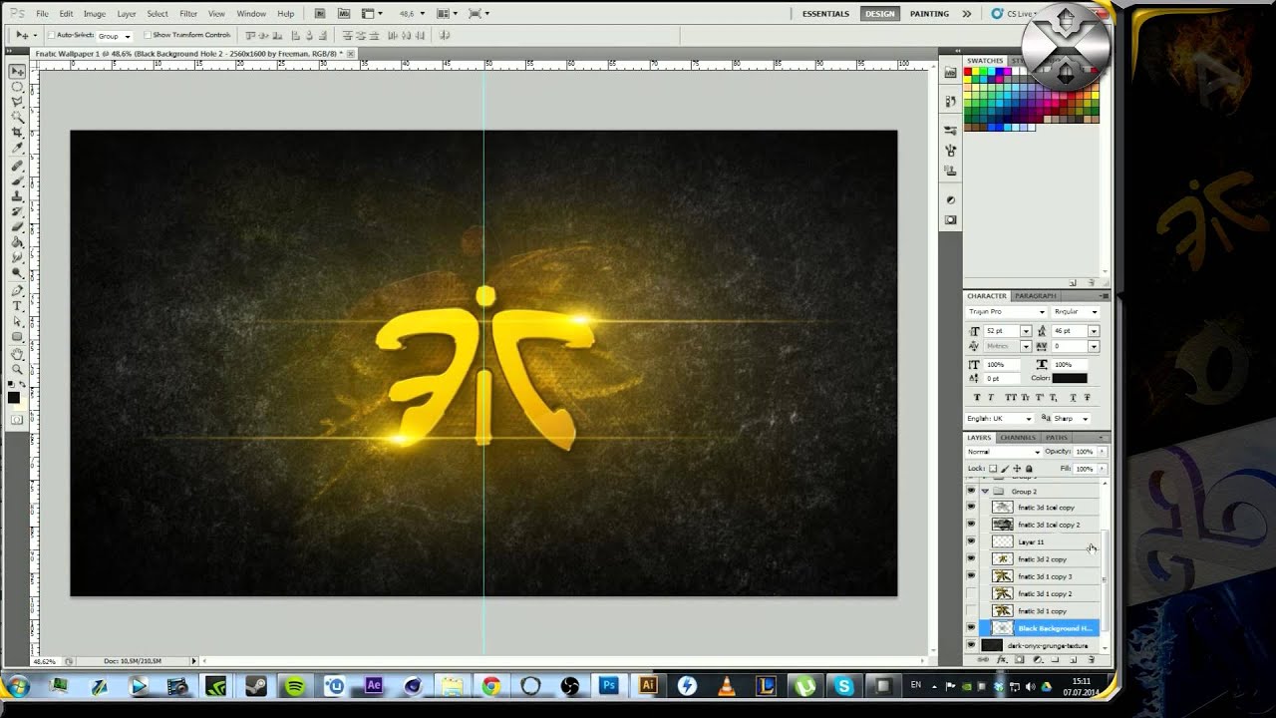Hide the Group 2 layer group
The width and height of the screenshot is (1276, 718).
pyautogui.click(x=971, y=491)
